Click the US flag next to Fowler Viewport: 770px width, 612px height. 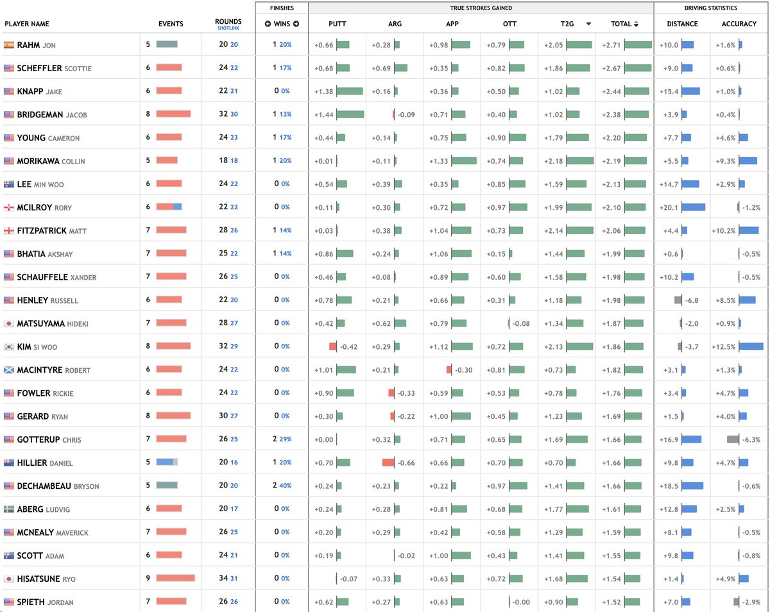[8, 393]
